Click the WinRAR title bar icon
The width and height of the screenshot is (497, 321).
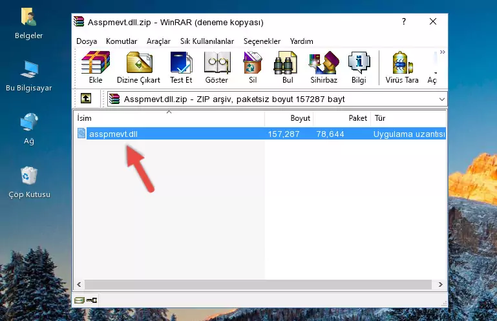tap(79, 21)
